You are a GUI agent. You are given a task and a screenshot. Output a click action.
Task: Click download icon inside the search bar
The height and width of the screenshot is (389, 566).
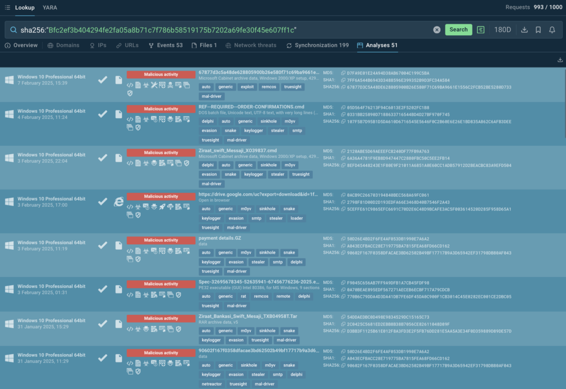pyautogui.click(x=524, y=30)
